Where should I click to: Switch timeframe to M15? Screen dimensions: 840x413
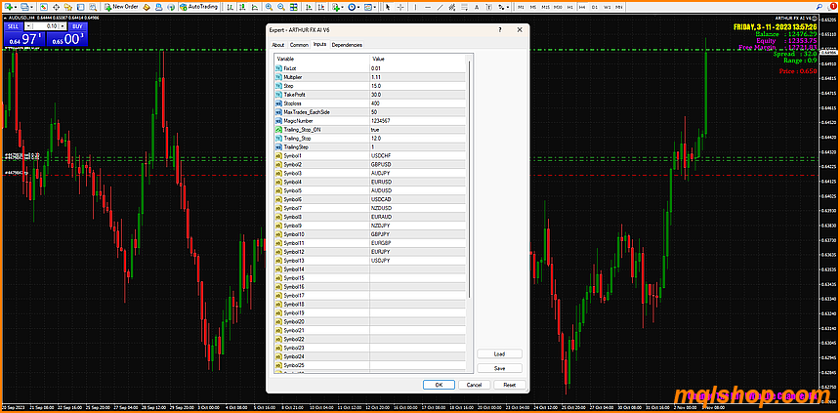coord(545,7)
